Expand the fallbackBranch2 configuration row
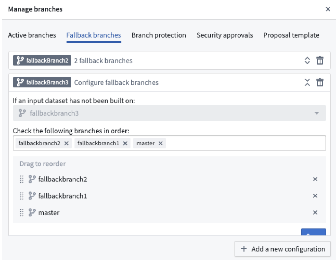This screenshot has height=260, width=336. click(307, 60)
